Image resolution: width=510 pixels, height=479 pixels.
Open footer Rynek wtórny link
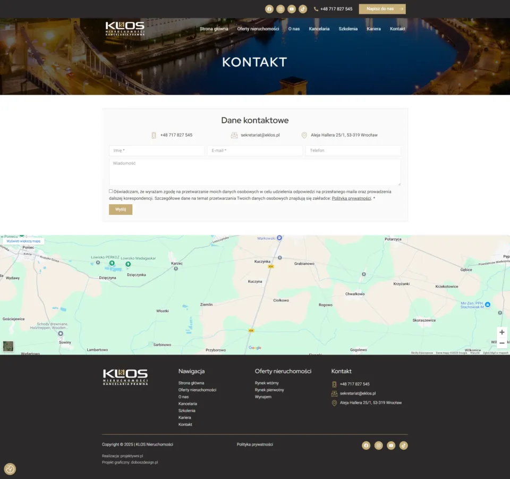click(x=267, y=383)
